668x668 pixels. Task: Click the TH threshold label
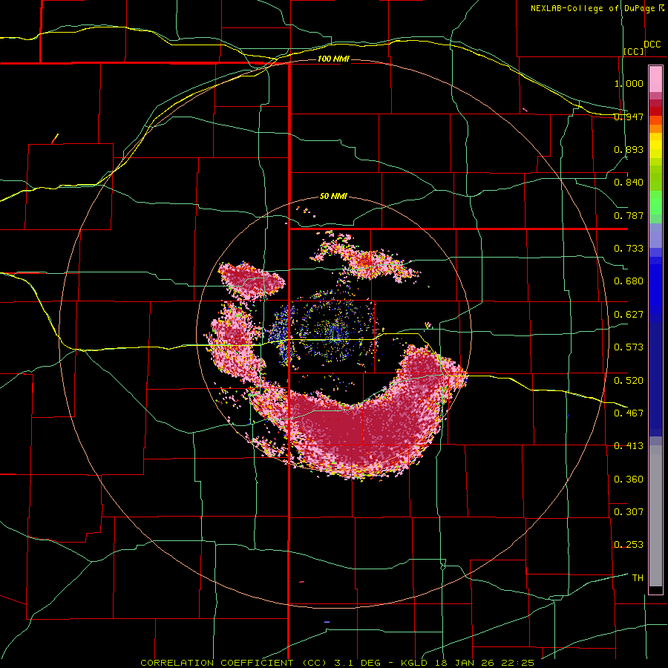click(638, 578)
